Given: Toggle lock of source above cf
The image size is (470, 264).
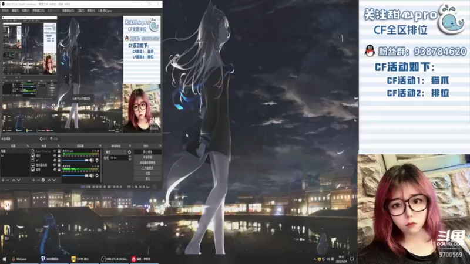Looking at the screenshot, I should tap(59, 155).
